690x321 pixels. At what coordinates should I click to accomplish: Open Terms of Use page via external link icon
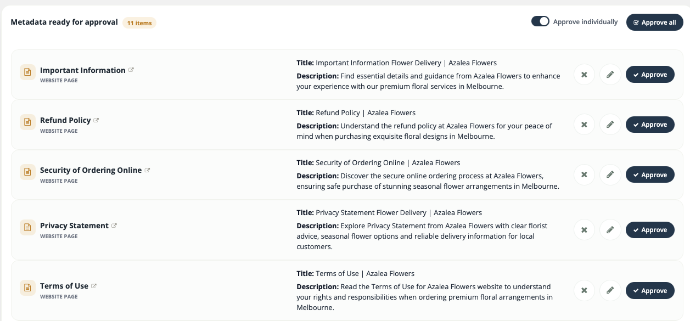coord(94,286)
